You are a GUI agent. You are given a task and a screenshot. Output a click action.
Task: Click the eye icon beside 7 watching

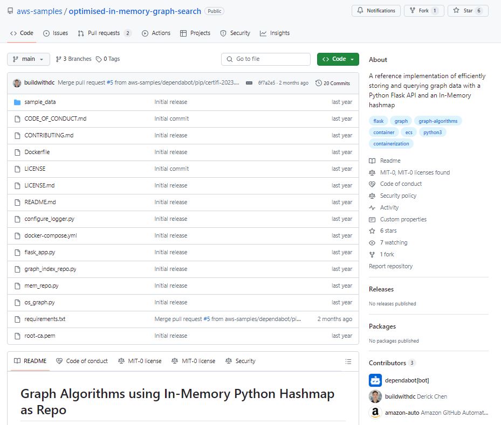372,243
